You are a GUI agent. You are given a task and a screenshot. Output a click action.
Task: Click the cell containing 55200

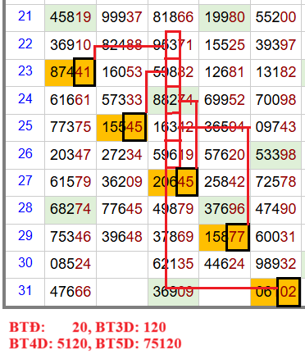275,17
